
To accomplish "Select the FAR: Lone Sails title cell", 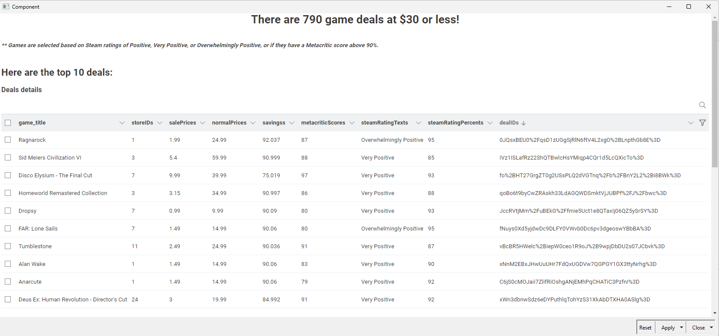I will (x=38, y=228).
